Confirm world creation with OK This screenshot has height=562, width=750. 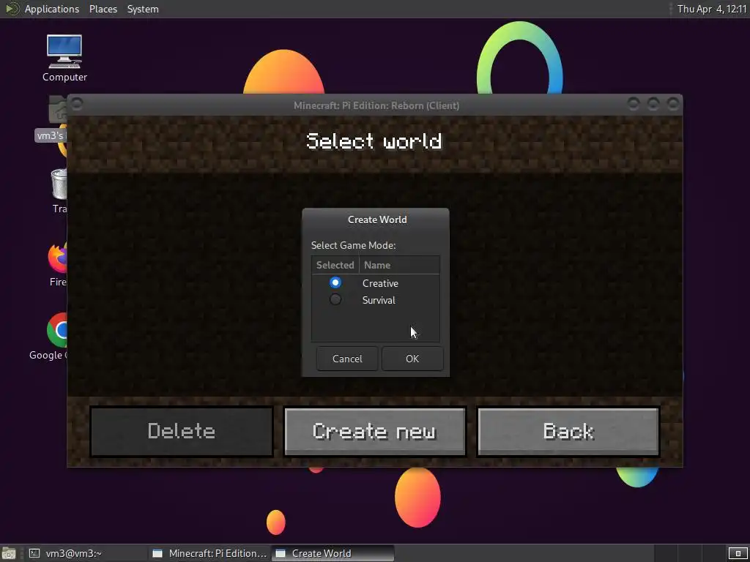(x=412, y=359)
